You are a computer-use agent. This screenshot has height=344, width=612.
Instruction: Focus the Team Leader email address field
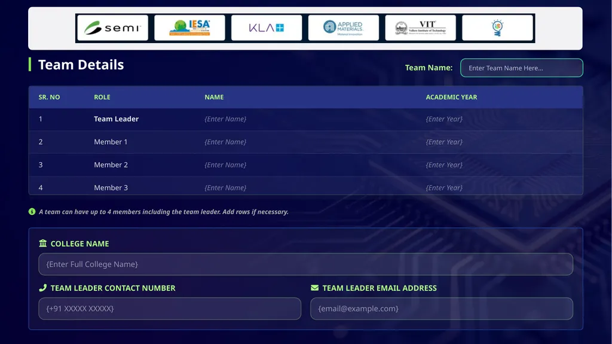click(442, 309)
